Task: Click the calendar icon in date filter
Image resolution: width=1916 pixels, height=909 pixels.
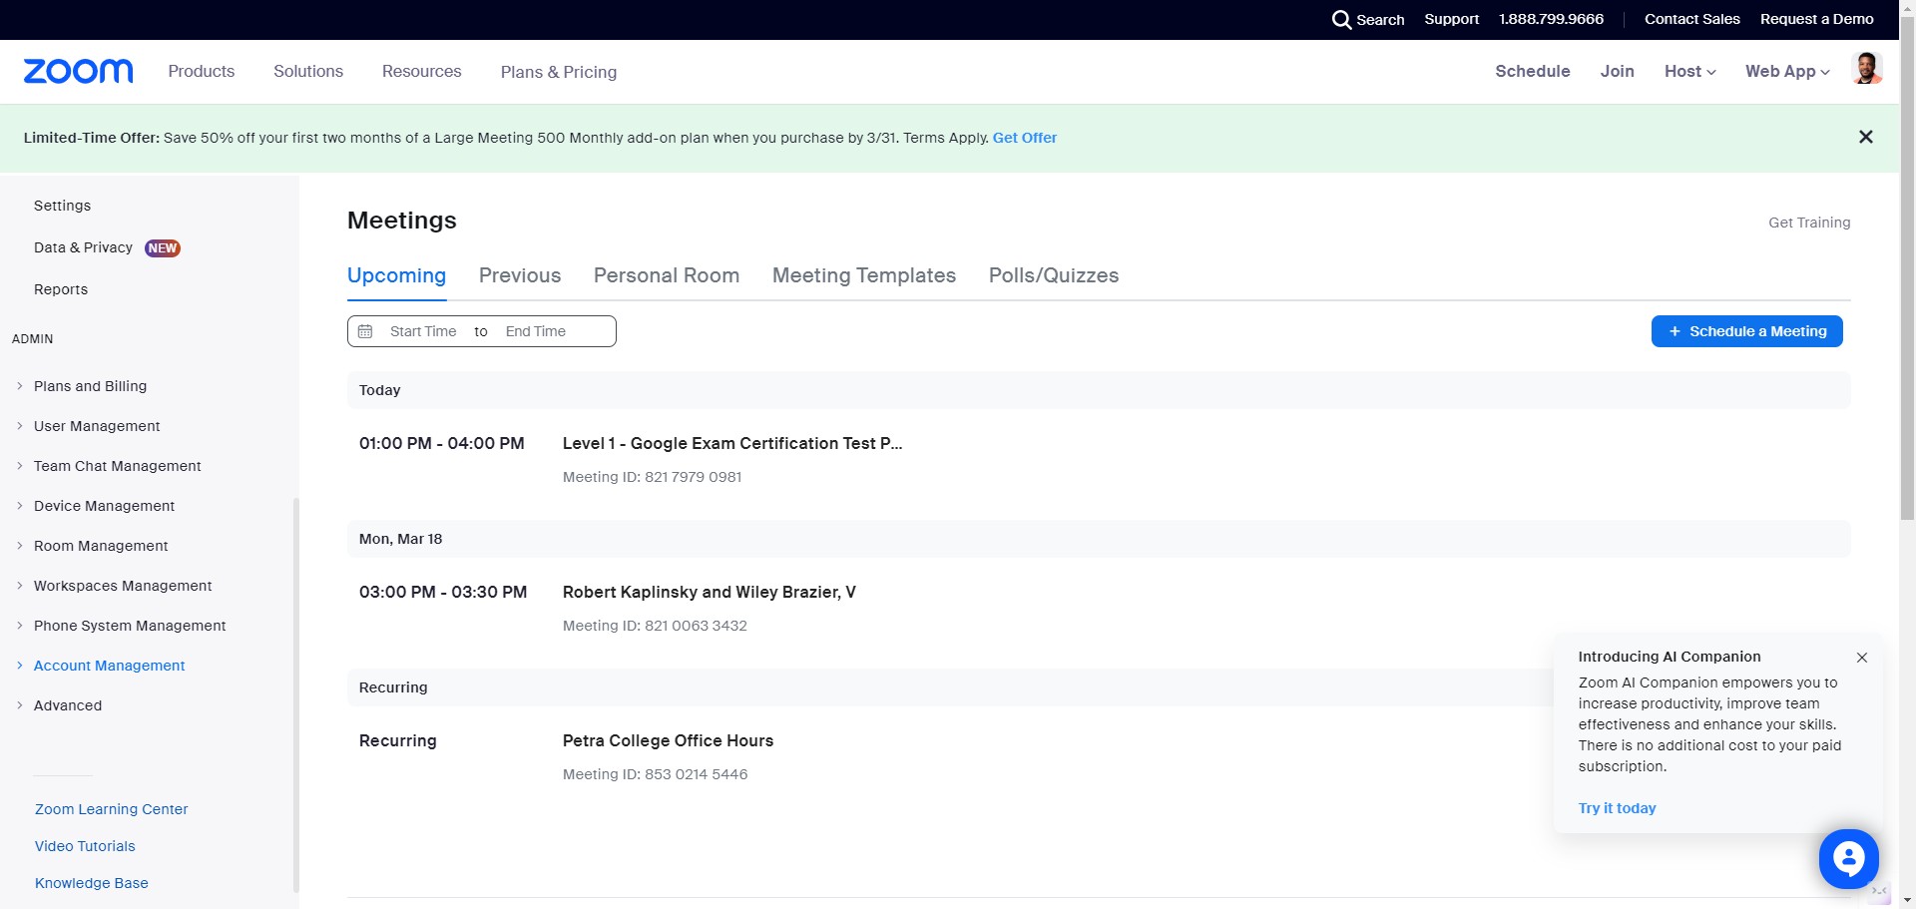Action: [x=365, y=331]
